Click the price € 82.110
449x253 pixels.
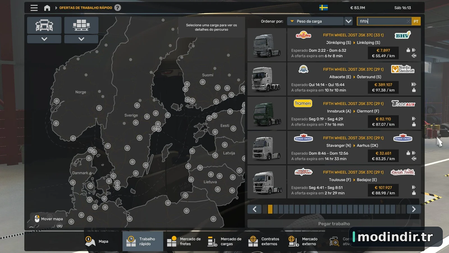(x=383, y=119)
